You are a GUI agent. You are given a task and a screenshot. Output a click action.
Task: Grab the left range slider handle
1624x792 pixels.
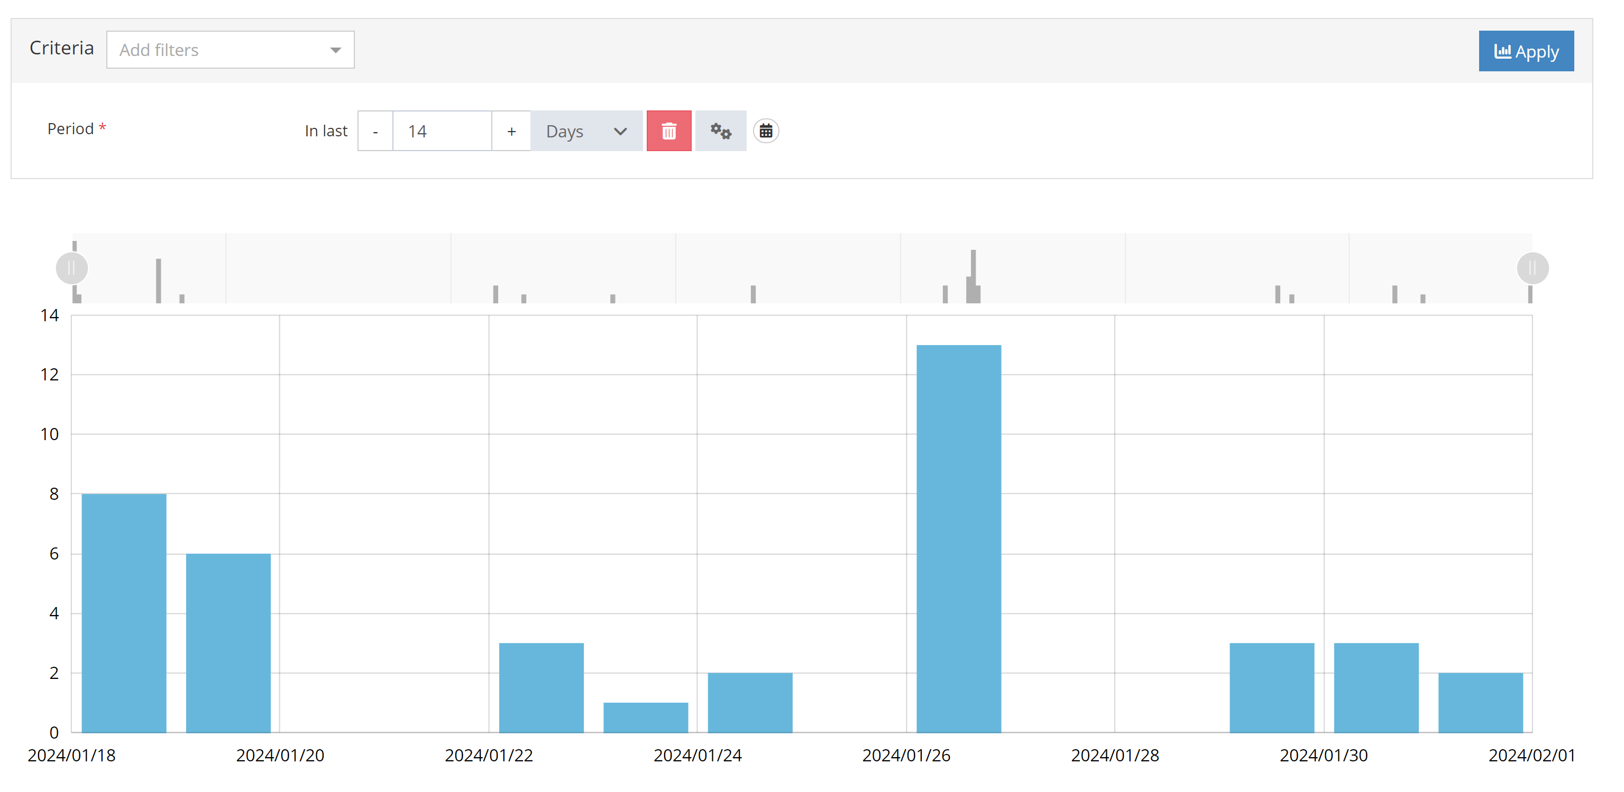pos(71,268)
